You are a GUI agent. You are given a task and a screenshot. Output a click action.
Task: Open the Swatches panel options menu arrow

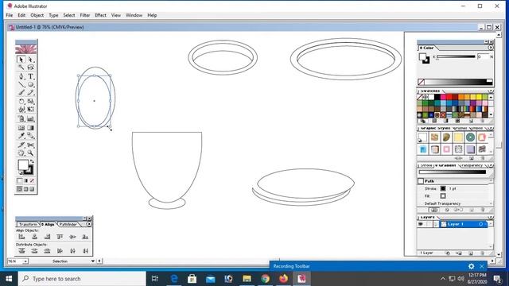[491, 91]
